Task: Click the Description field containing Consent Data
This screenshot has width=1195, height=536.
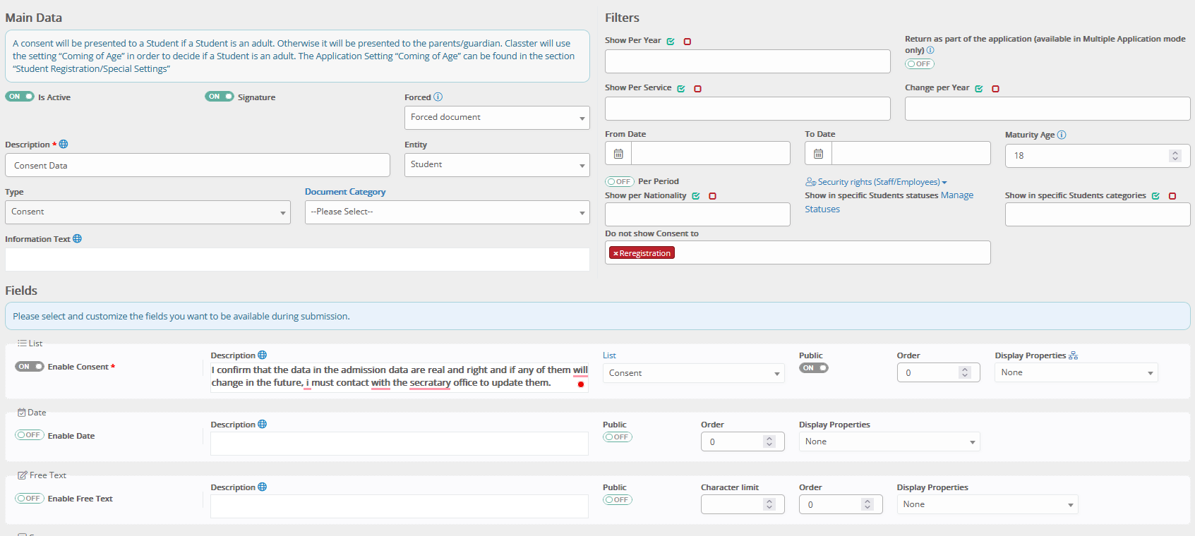Action: pos(198,166)
